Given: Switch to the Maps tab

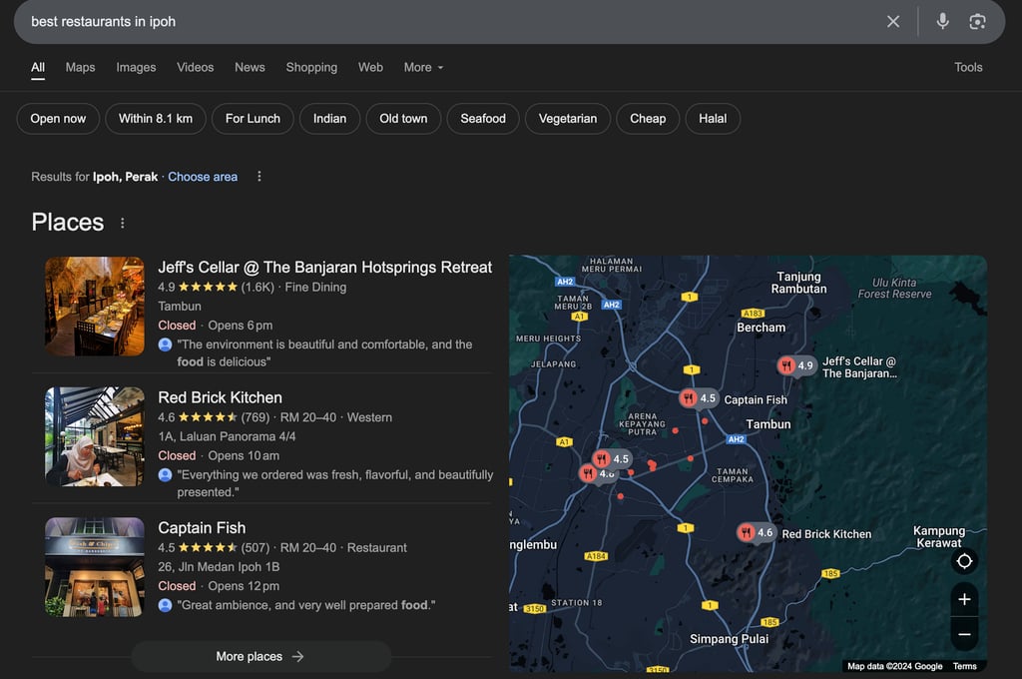Looking at the screenshot, I should coord(80,67).
